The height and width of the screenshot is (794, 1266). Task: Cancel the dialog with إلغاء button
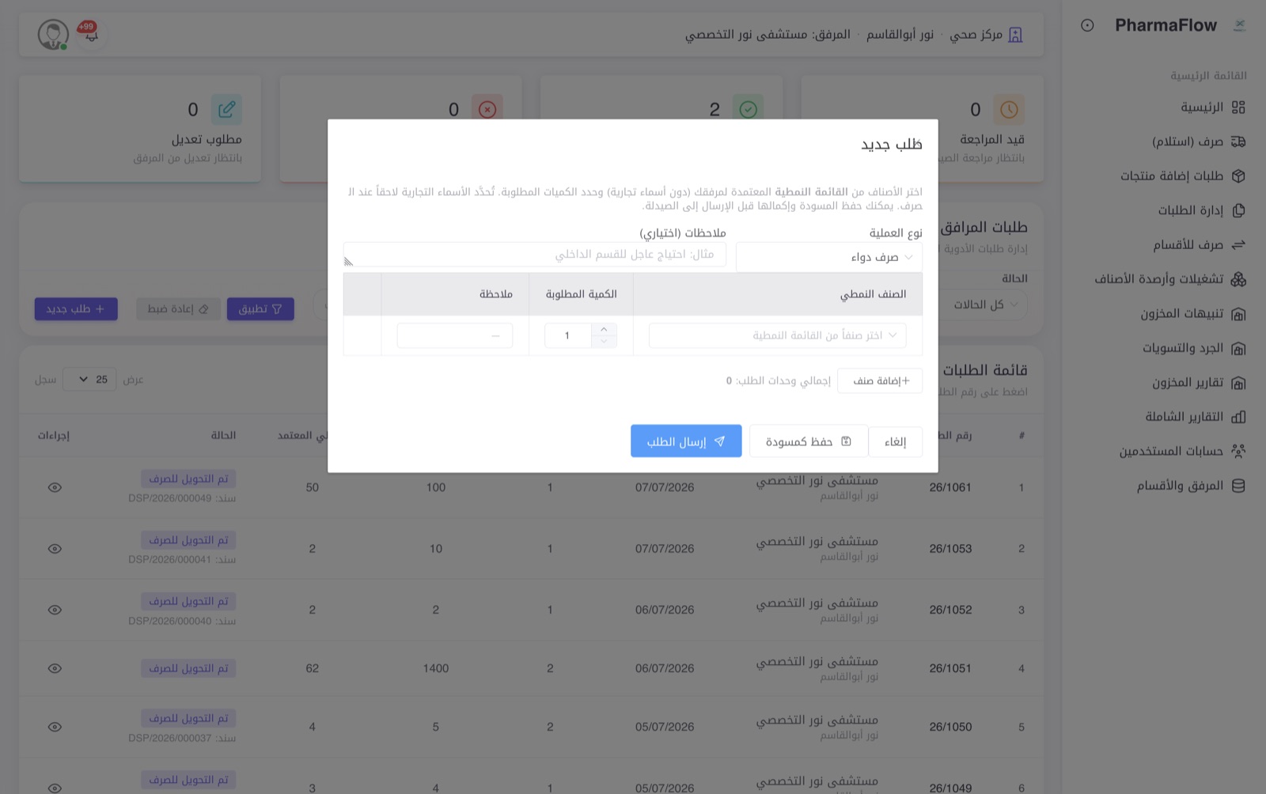(895, 441)
